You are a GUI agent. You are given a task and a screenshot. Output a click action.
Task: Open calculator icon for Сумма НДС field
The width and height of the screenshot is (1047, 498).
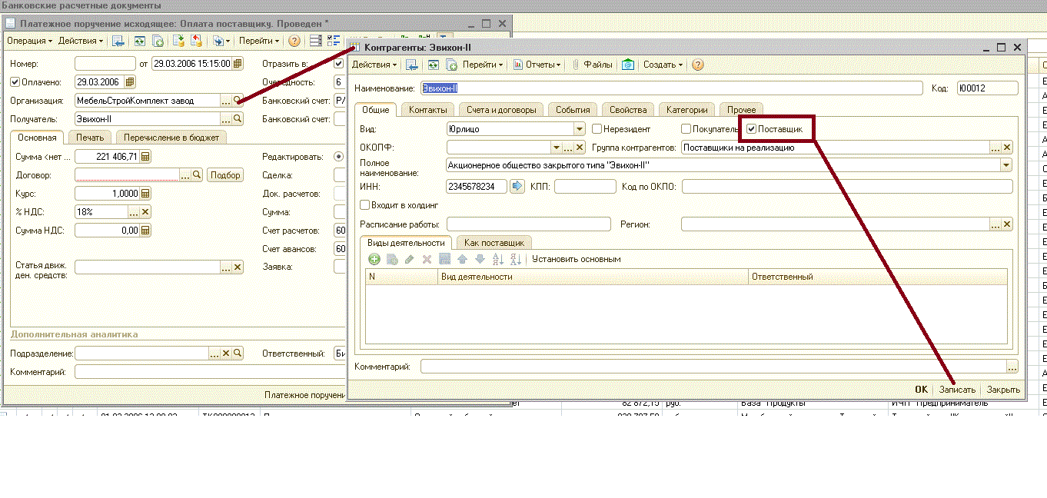[x=145, y=231]
